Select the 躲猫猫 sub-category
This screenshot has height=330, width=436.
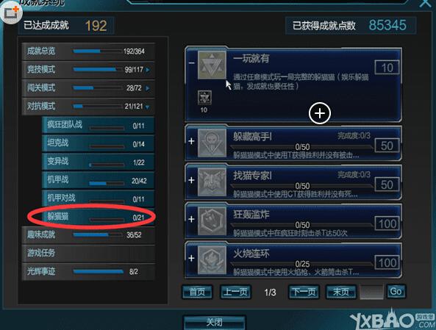[98, 216]
